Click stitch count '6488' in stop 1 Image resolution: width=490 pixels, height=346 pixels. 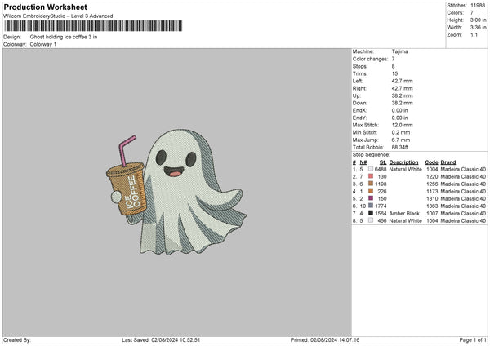(381, 169)
